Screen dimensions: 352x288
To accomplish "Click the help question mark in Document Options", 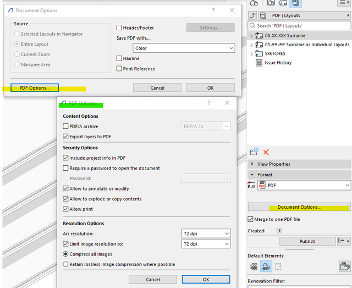I will pos(213,10).
